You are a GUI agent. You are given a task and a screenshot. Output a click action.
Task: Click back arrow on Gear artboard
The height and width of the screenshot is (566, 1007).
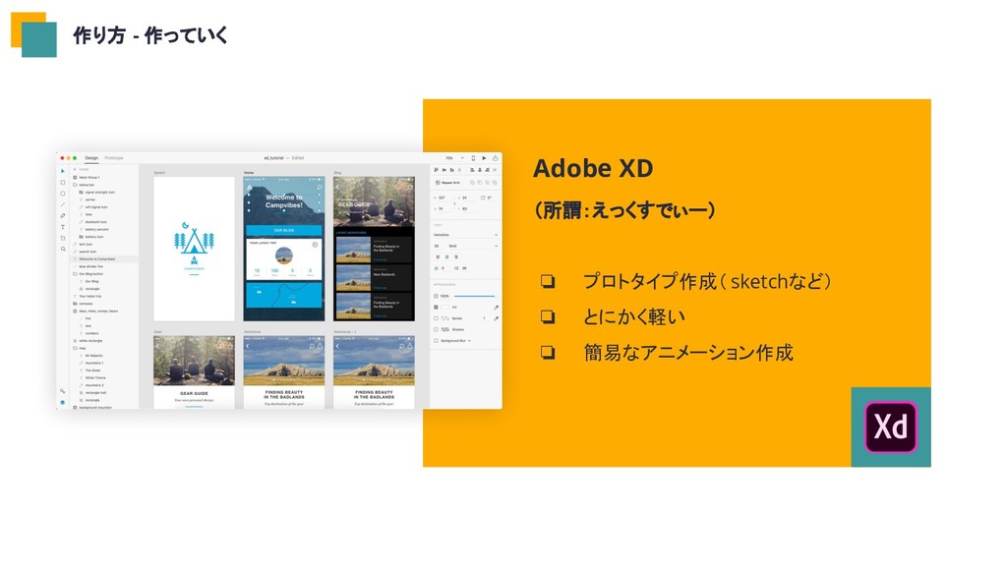click(158, 346)
